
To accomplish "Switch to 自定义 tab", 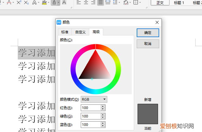I will click(x=80, y=32).
